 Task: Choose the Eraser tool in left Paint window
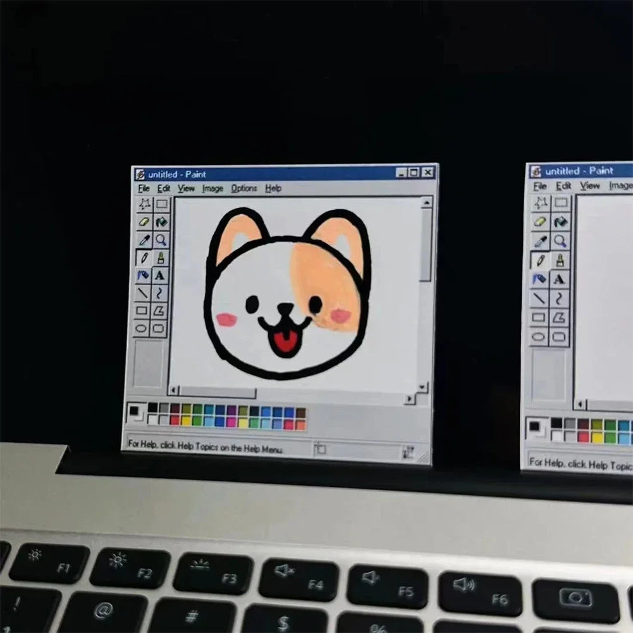click(144, 221)
